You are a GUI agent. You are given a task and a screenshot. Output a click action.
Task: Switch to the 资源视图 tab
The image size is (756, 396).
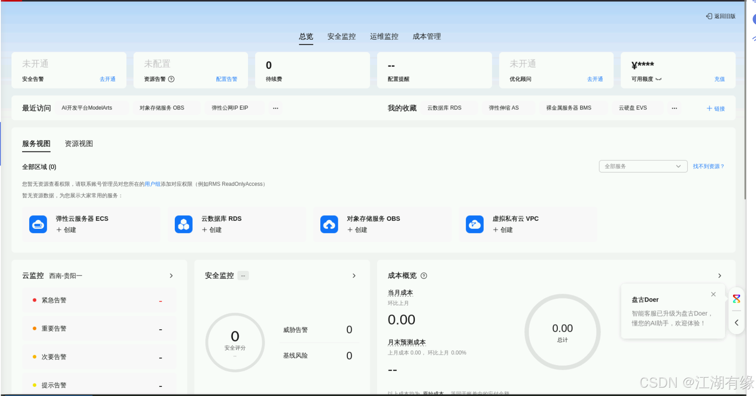[79, 144]
